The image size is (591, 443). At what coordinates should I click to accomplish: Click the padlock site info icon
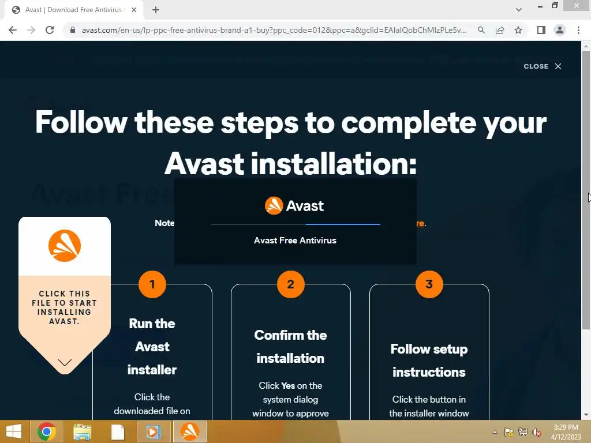73,30
